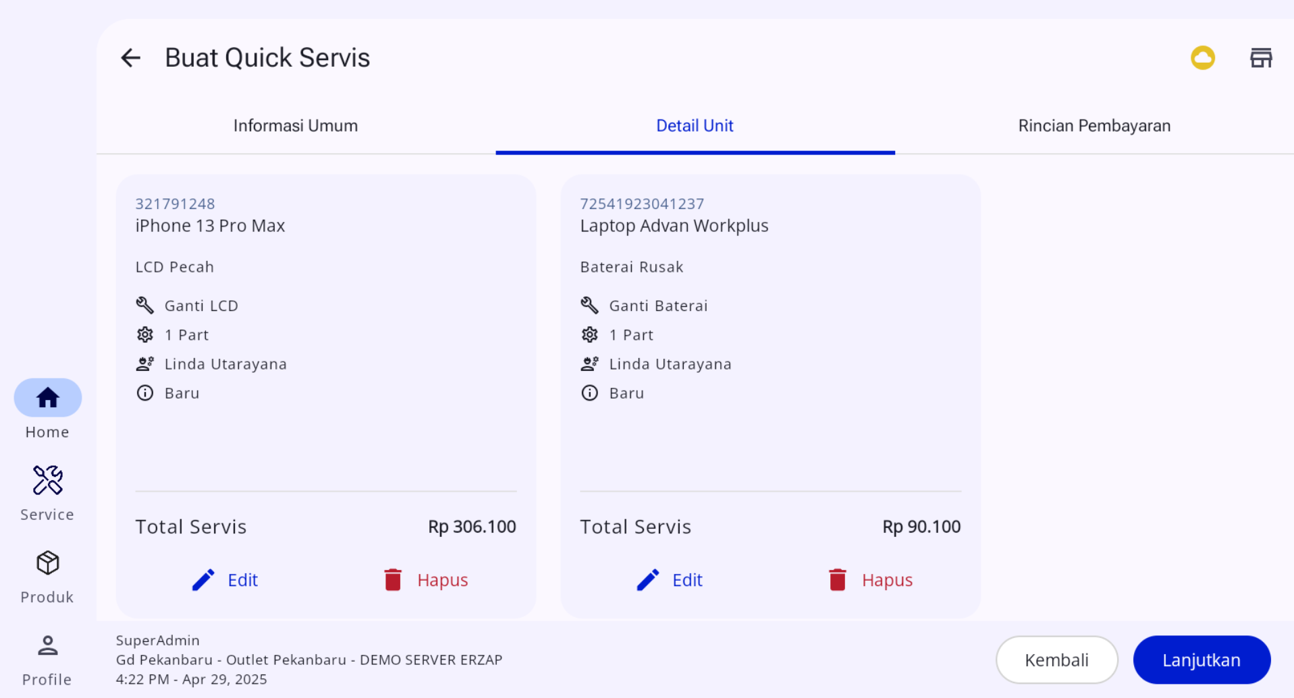Switch to Informasi Umum tab
This screenshot has width=1294, height=698.
pos(296,126)
